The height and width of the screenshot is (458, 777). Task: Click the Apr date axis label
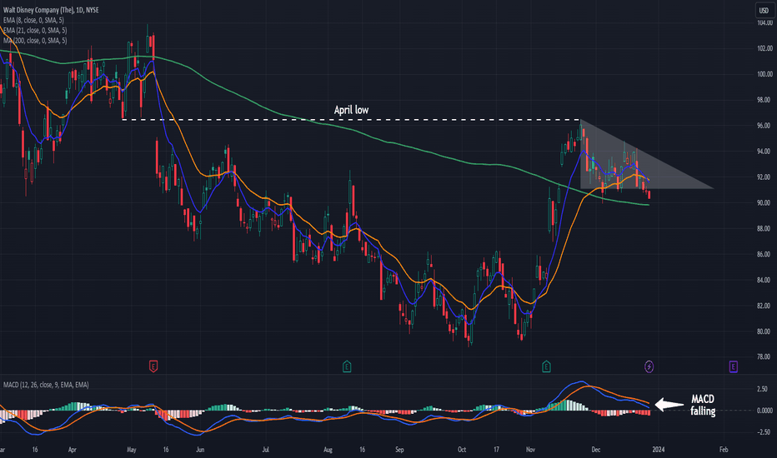[x=73, y=450]
